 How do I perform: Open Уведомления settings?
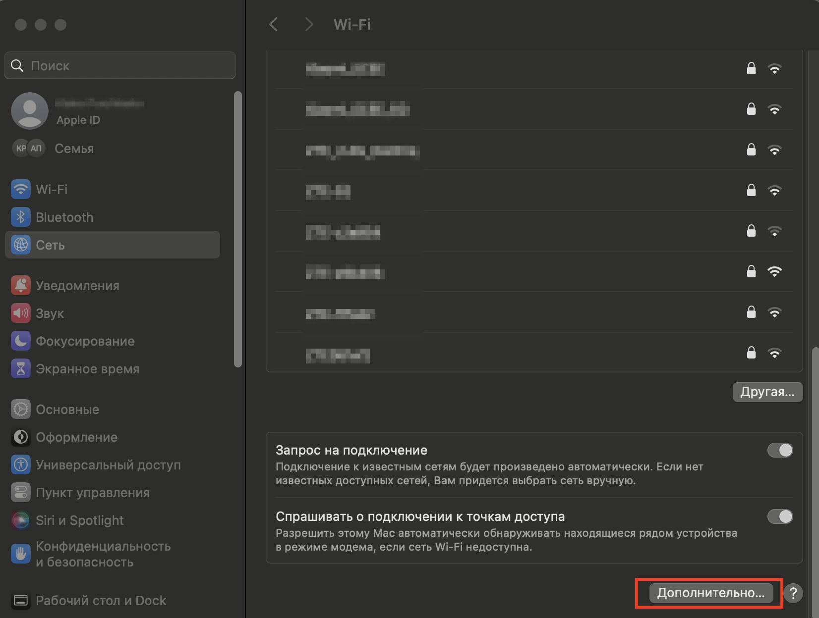pos(112,286)
